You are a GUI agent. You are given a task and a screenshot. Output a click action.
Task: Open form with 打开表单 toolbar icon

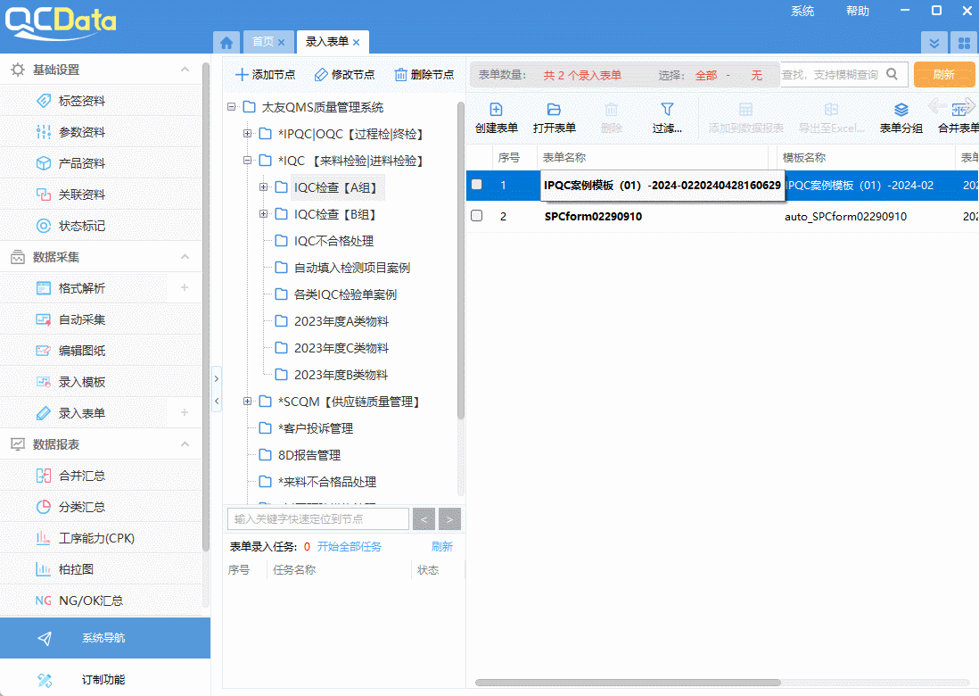[x=554, y=110]
